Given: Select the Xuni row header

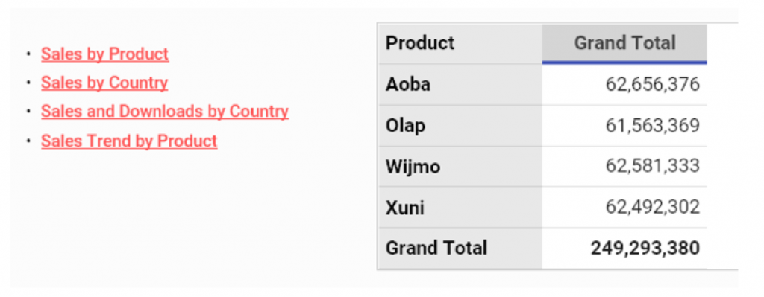Looking at the screenshot, I should (x=460, y=207).
